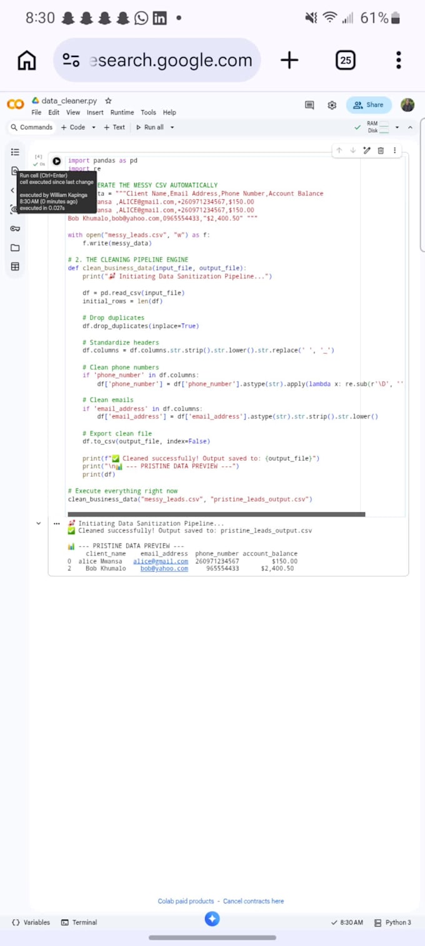
Task: Open the Cancel contracts here link
Action: tap(253, 902)
